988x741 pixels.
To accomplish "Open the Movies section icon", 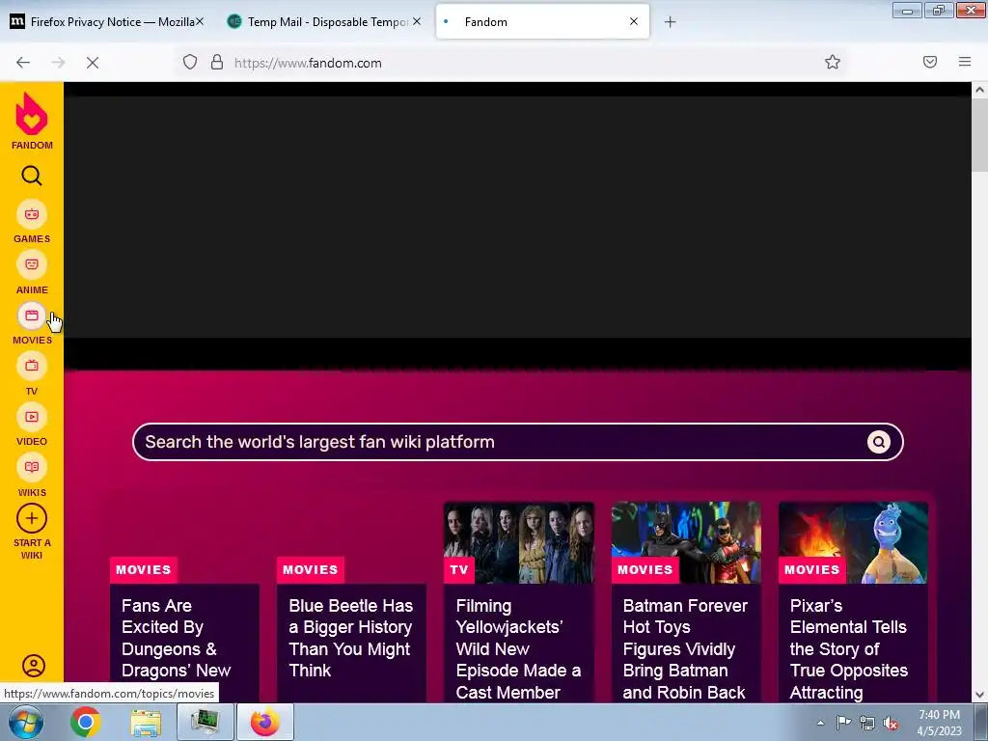I will pos(32,316).
